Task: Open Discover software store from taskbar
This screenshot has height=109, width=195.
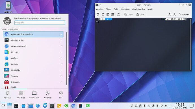Action: pos(23,106)
